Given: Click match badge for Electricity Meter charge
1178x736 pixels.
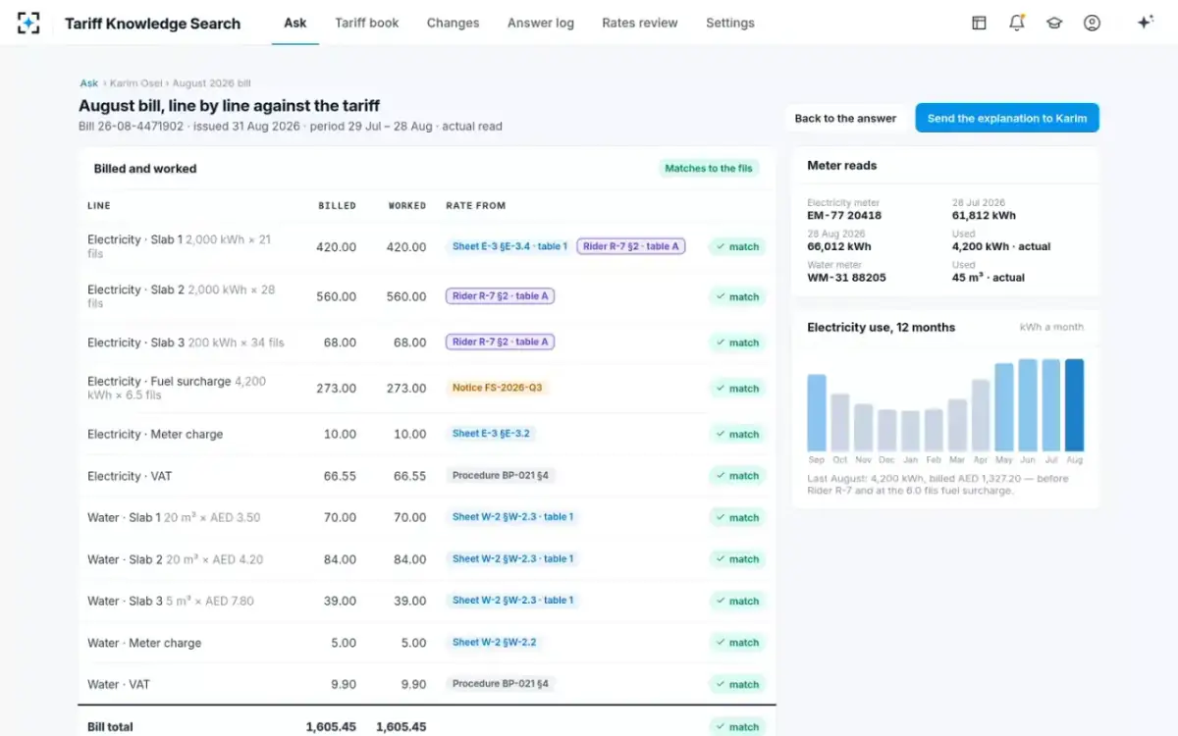Looking at the screenshot, I should pyautogui.click(x=737, y=434).
